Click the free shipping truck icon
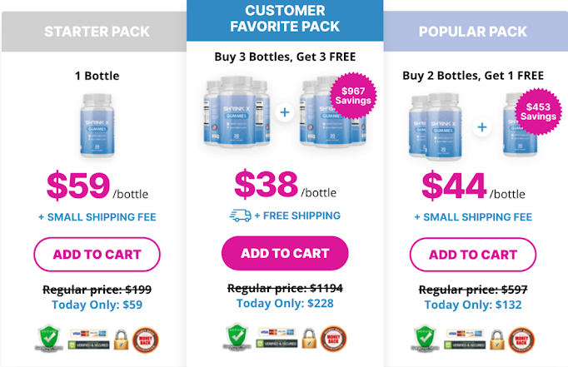The height and width of the screenshot is (367, 568). [x=240, y=216]
